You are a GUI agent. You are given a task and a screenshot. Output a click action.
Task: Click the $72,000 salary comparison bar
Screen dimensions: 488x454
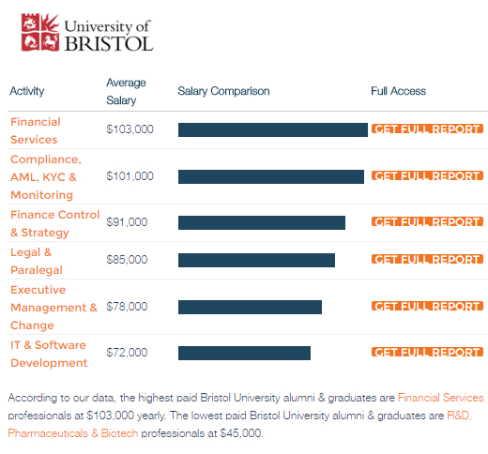click(x=244, y=353)
